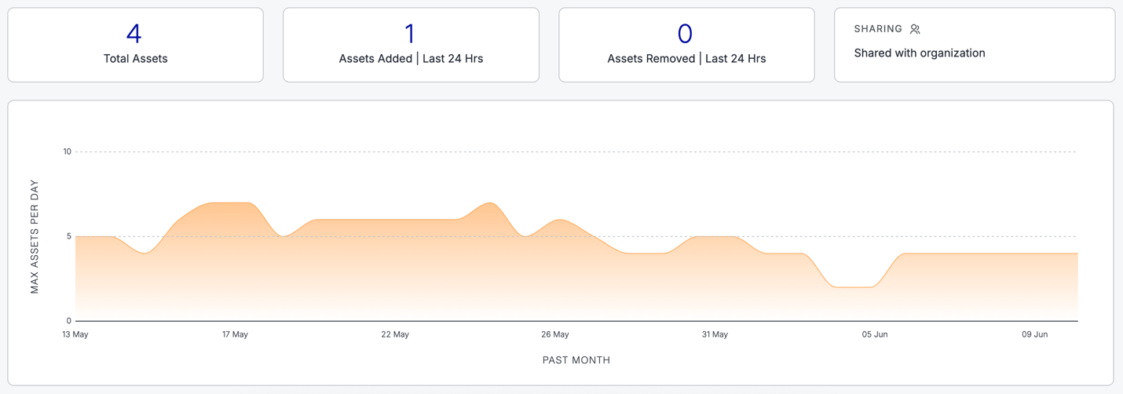Click the '09 Jun' x-axis date label
Screen dimensions: 1123x394
[x=1035, y=334]
